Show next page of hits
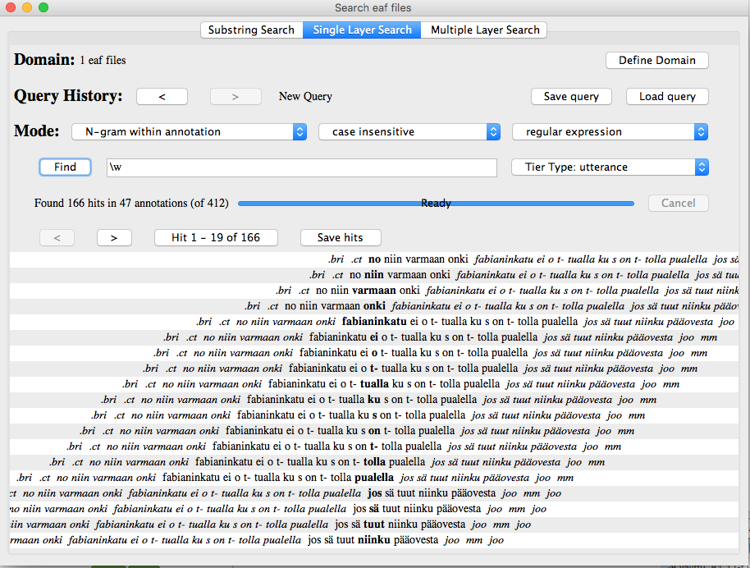 click(x=114, y=237)
